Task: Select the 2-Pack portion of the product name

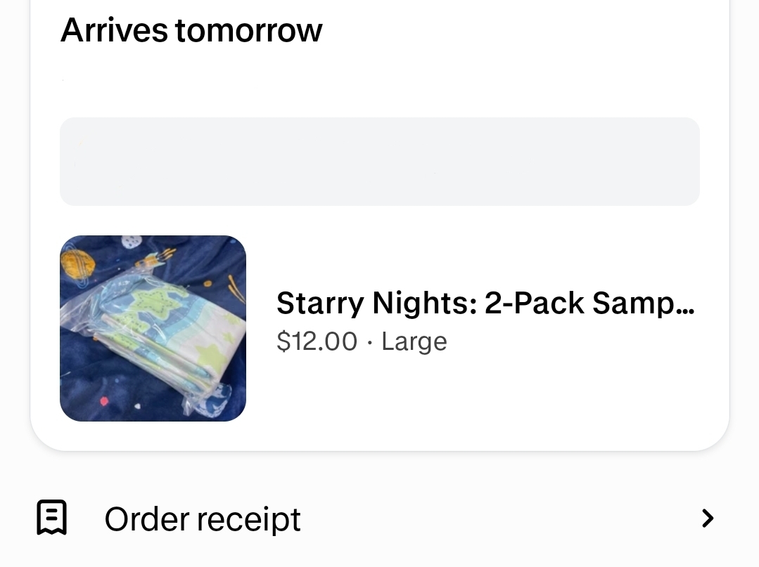Action: pos(535,303)
